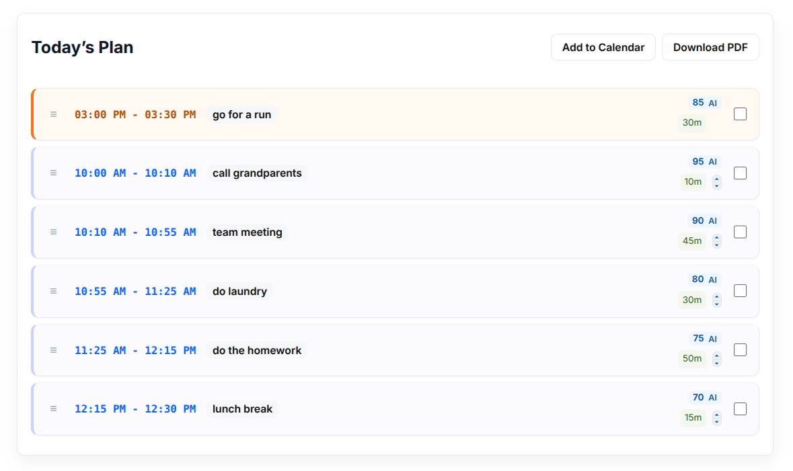Increase the duration of 'call grandparents'
This screenshot has height=471, width=793.
716,179
